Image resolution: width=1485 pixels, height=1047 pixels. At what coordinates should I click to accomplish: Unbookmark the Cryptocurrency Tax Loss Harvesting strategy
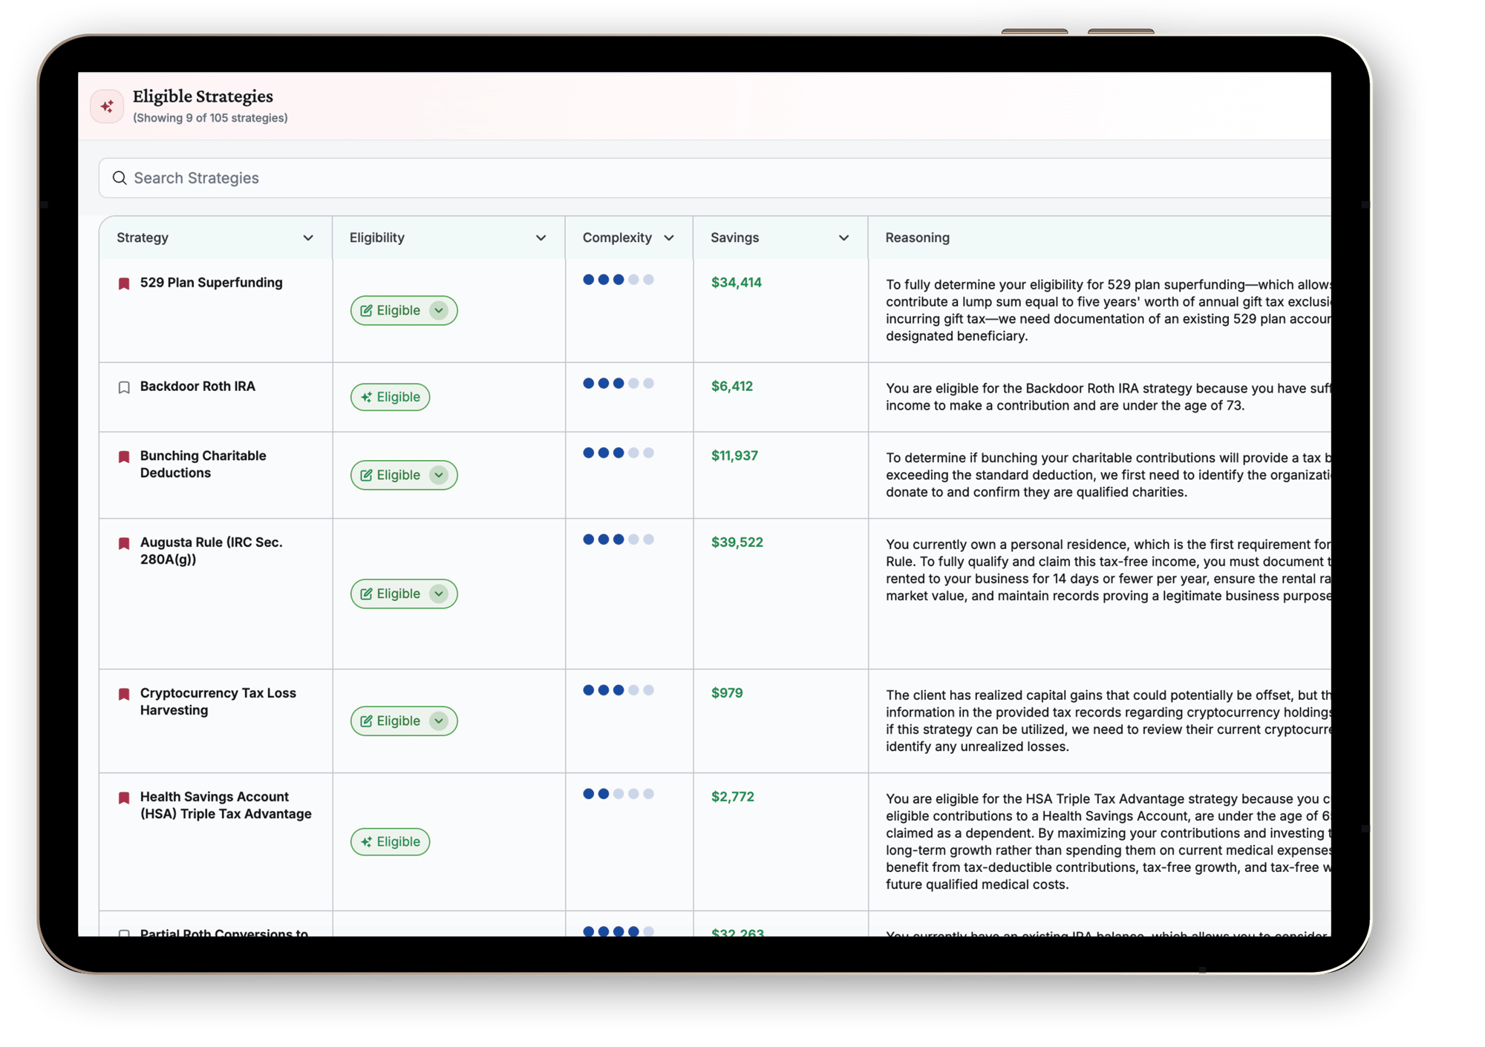pyautogui.click(x=123, y=693)
